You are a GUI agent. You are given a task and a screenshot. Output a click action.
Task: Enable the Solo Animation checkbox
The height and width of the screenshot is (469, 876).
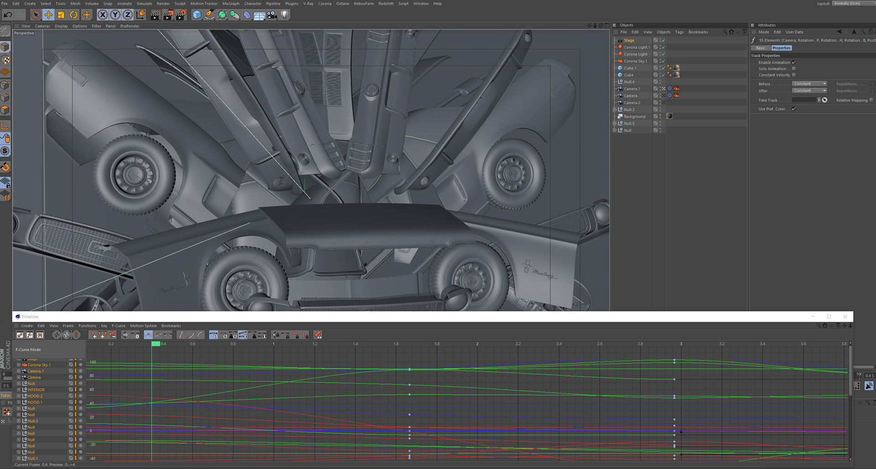(x=794, y=69)
